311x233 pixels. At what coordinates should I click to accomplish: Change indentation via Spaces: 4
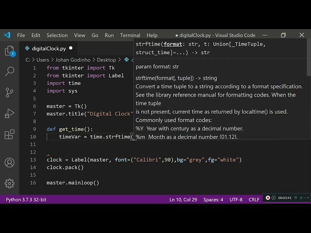pos(213,200)
